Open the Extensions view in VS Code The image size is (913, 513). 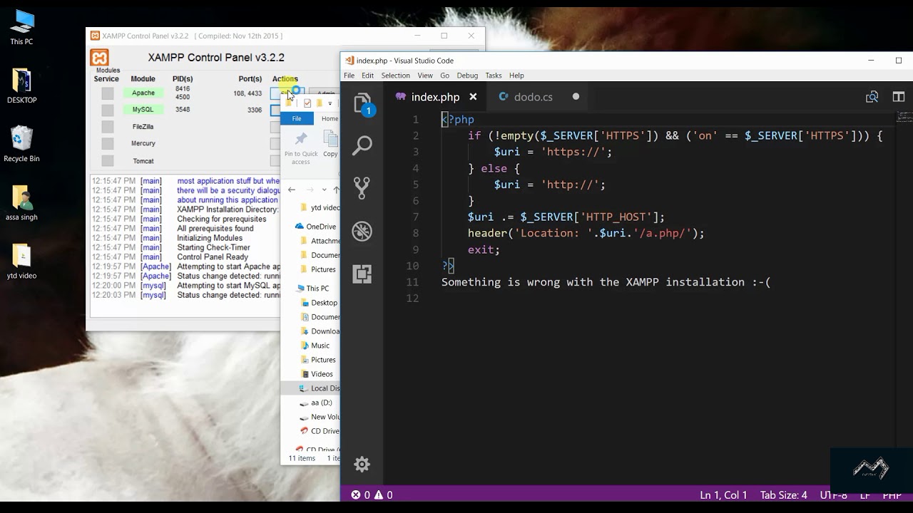[x=362, y=274]
